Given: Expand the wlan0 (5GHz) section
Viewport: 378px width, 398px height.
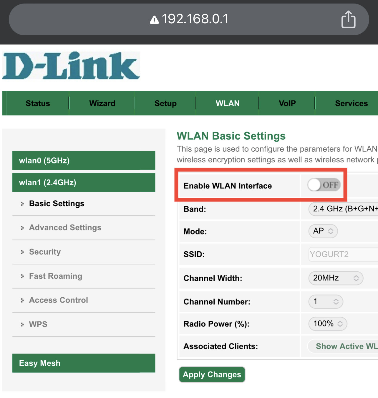Looking at the screenshot, I should pos(84,160).
